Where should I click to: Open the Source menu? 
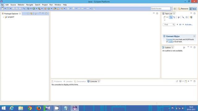13,5
